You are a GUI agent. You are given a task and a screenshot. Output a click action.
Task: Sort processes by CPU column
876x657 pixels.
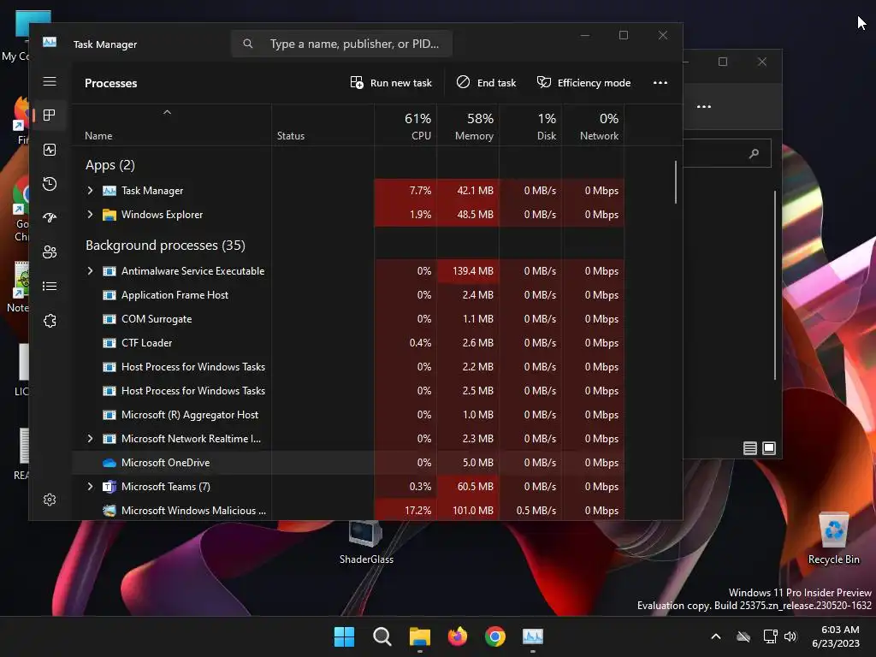405,127
